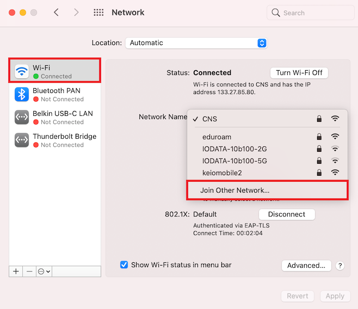The image size is (358, 309).
Task: Select Belkin USB-C LAN service
Action: tap(55, 118)
